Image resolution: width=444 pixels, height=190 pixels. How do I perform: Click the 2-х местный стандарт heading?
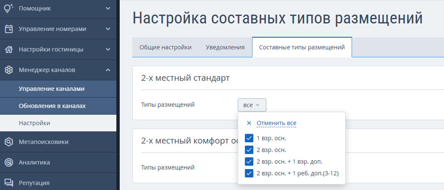pos(185,78)
